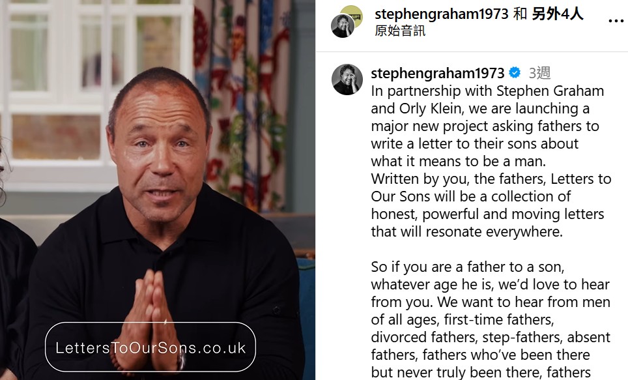
Task: Click the 3週 post timestamp
Action: click(x=539, y=73)
